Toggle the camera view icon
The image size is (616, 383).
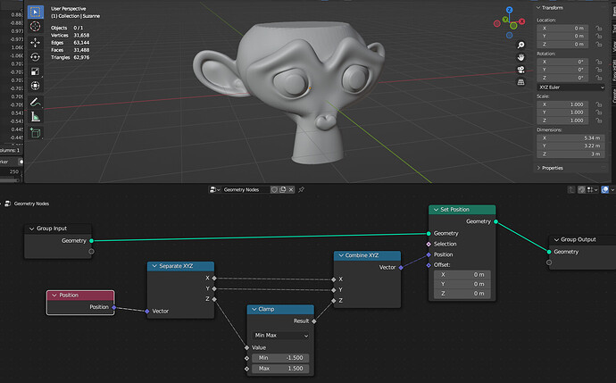521,70
